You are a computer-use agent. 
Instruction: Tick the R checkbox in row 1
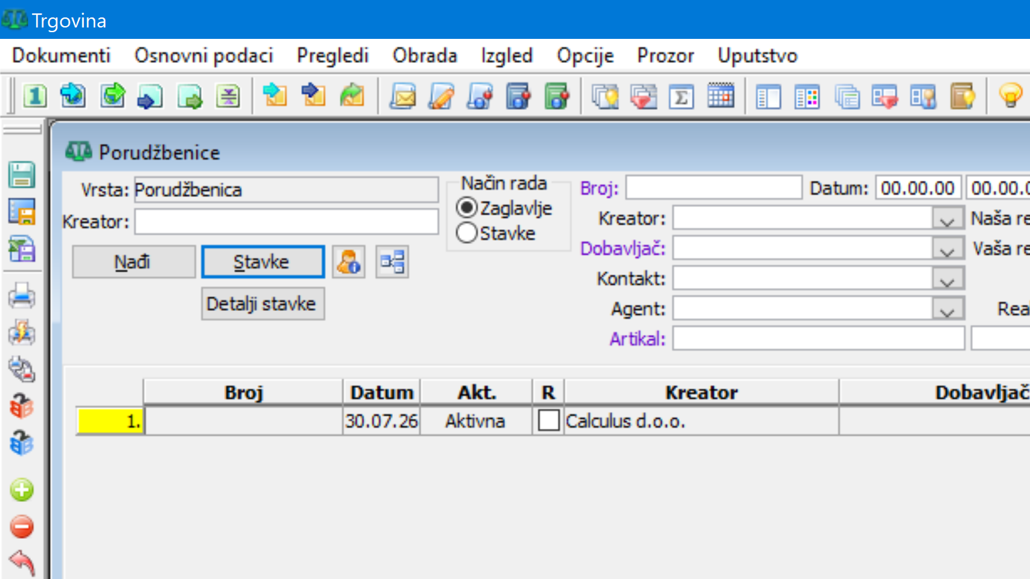pos(549,421)
